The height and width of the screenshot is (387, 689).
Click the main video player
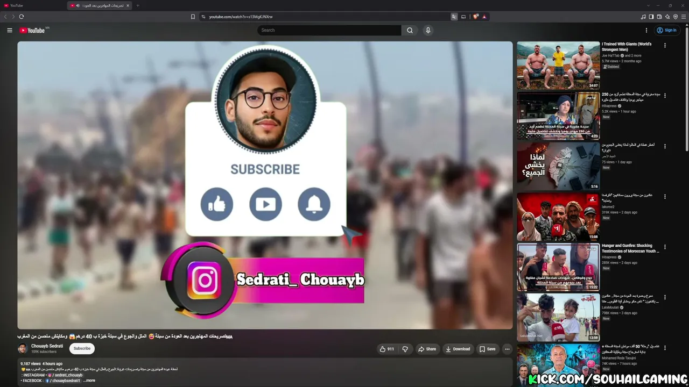265,185
